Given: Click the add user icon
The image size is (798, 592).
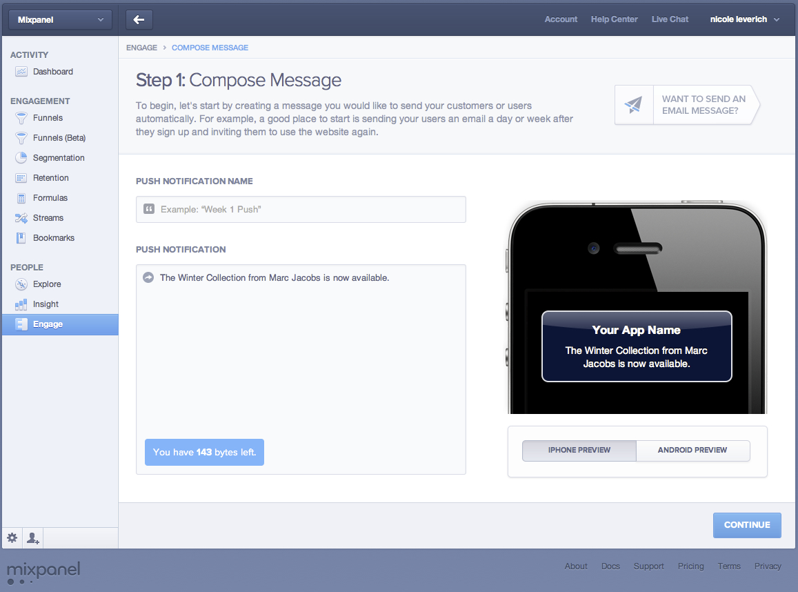Looking at the screenshot, I should (x=32, y=537).
